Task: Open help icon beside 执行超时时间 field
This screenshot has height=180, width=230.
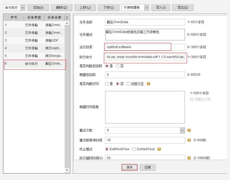Action: (189, 158)
